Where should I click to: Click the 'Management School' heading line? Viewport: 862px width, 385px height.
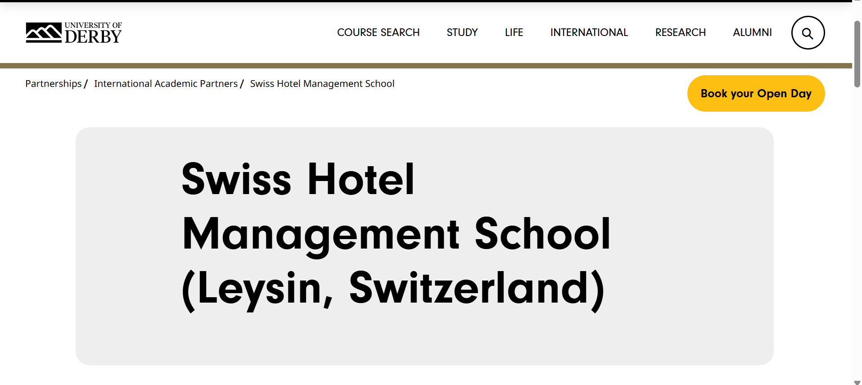[396, 234]
